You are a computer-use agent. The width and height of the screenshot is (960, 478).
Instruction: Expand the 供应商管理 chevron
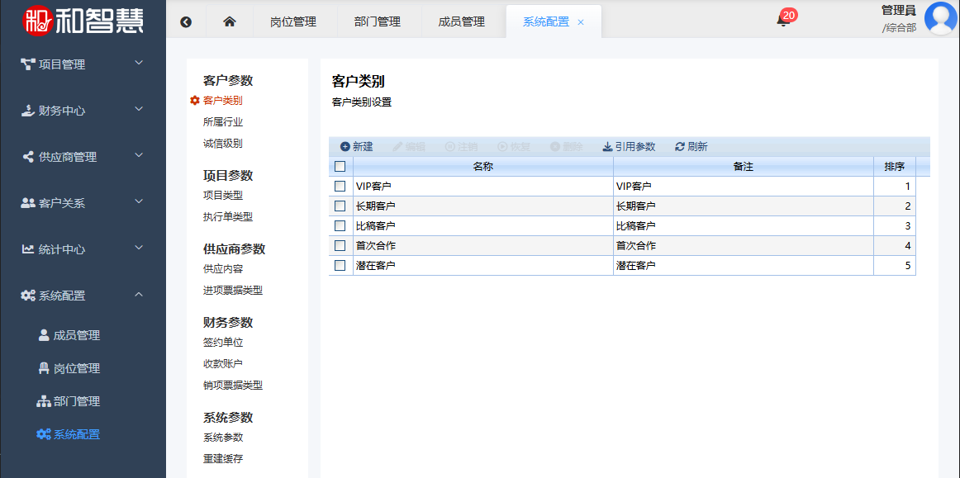pyautogui.click(x=139, y=155)
